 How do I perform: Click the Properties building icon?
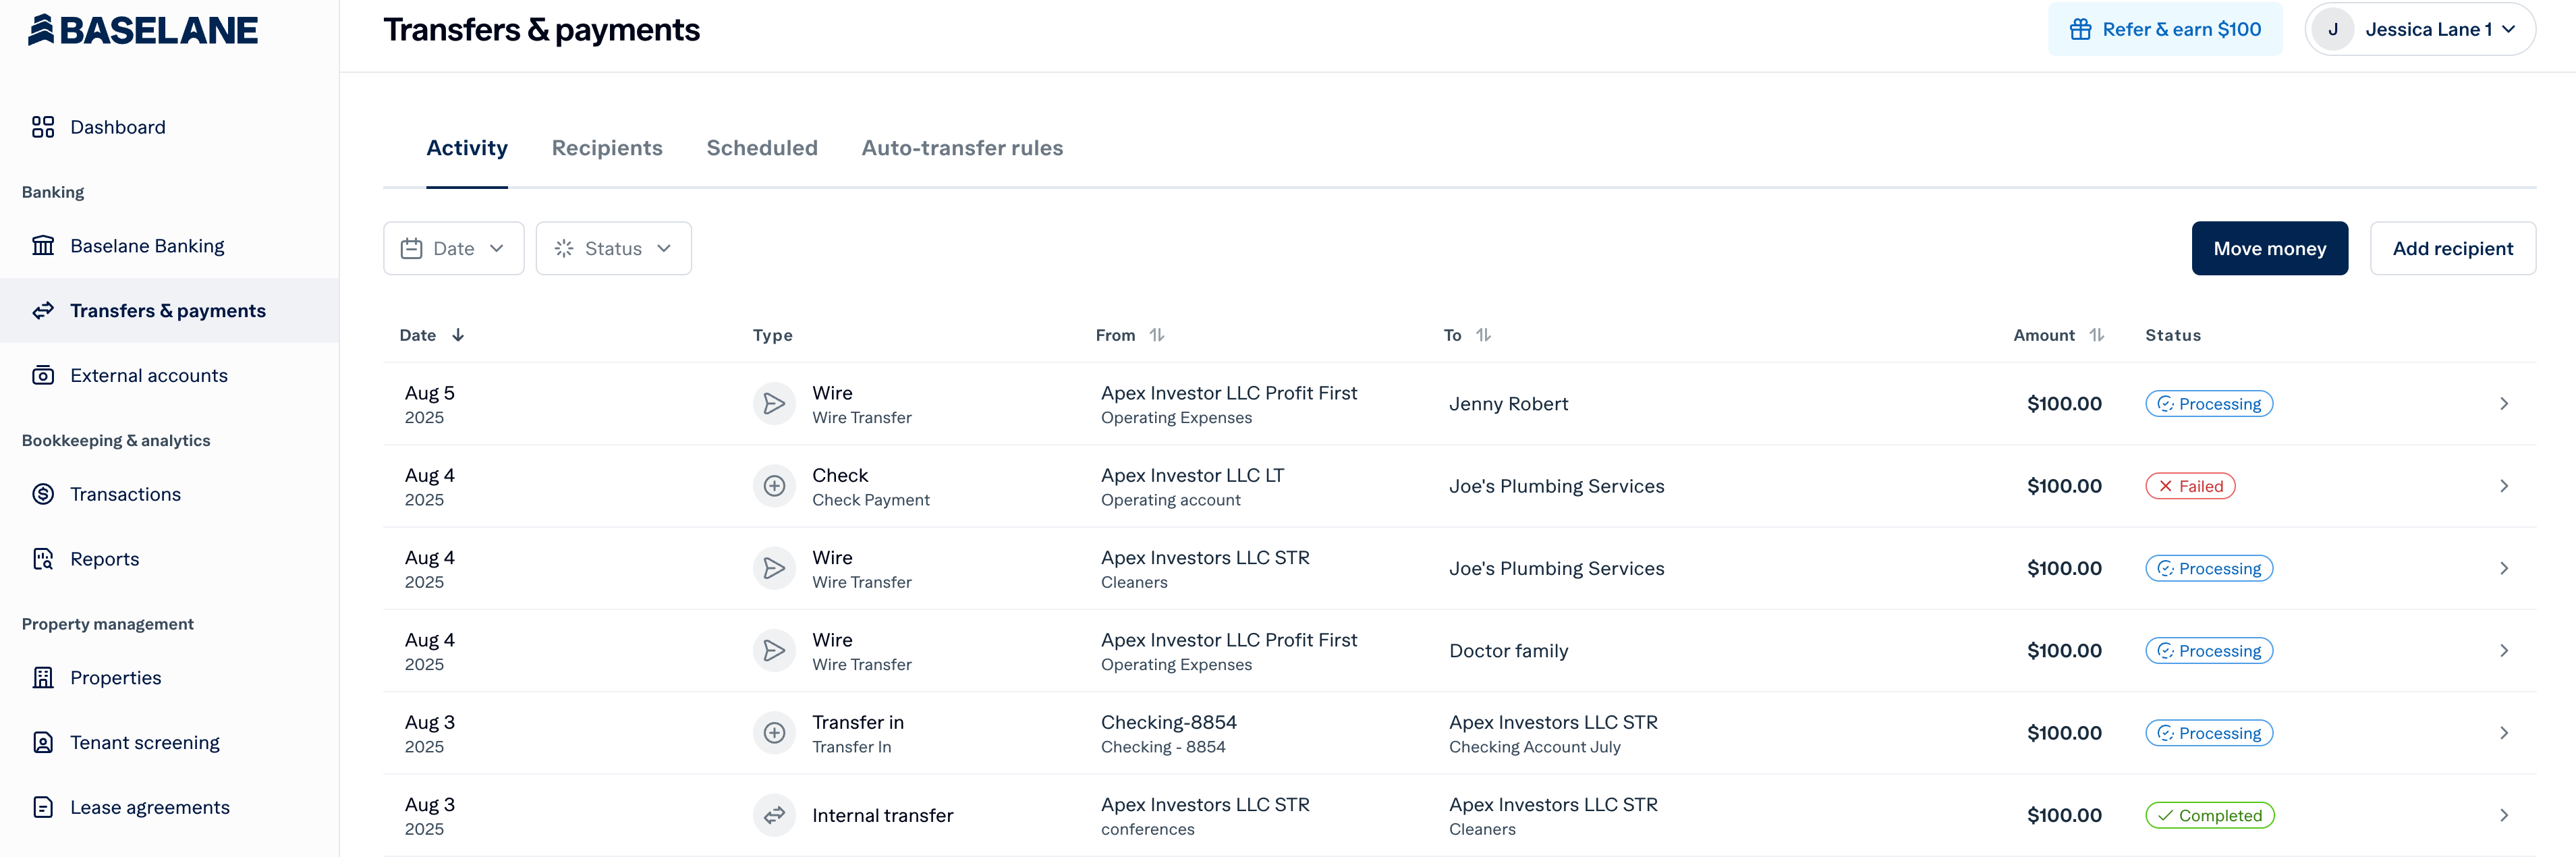coord(43,678)
